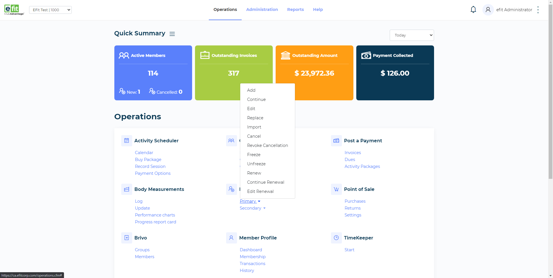This screenshot has width=553, height=278.
Task: Click the efit Administrator user name
Action: tap(514, 10)
